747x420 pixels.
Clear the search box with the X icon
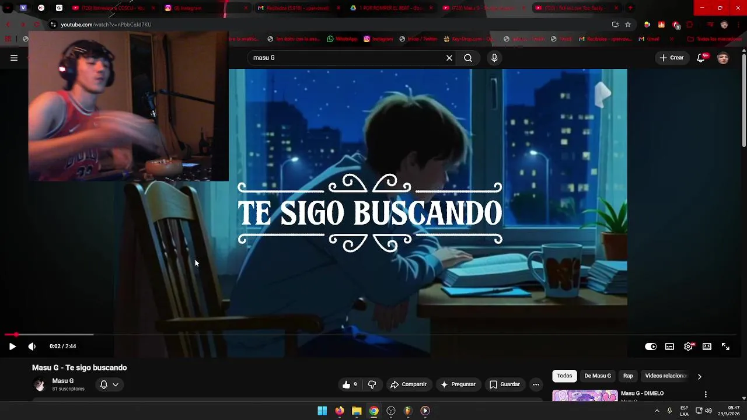point(449,58)
